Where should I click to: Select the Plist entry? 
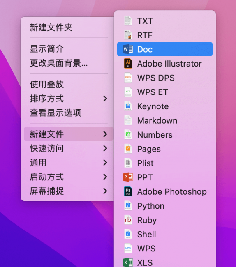(165, 163)
